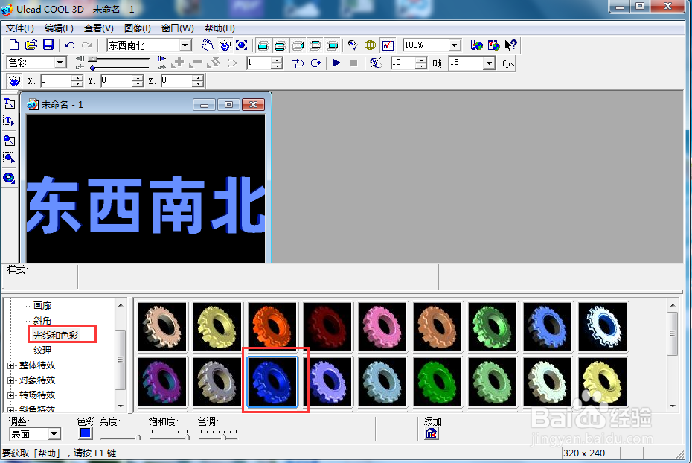
Task: Open the 东西南北 object list dropdown
Action: click(185, 45)
